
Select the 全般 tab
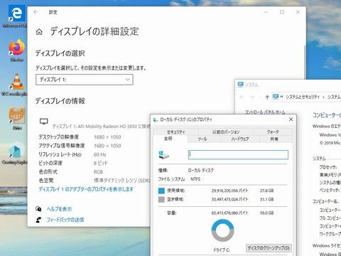coord(168,139)
